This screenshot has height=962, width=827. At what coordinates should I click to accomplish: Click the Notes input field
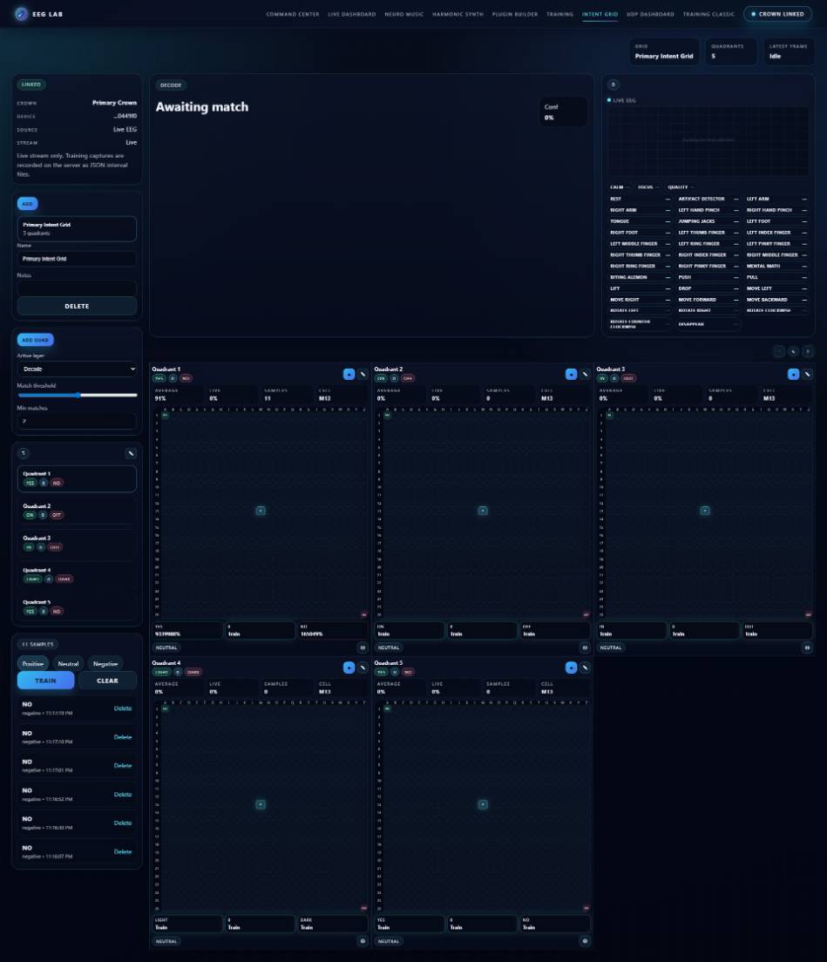(x=77, y=288)
